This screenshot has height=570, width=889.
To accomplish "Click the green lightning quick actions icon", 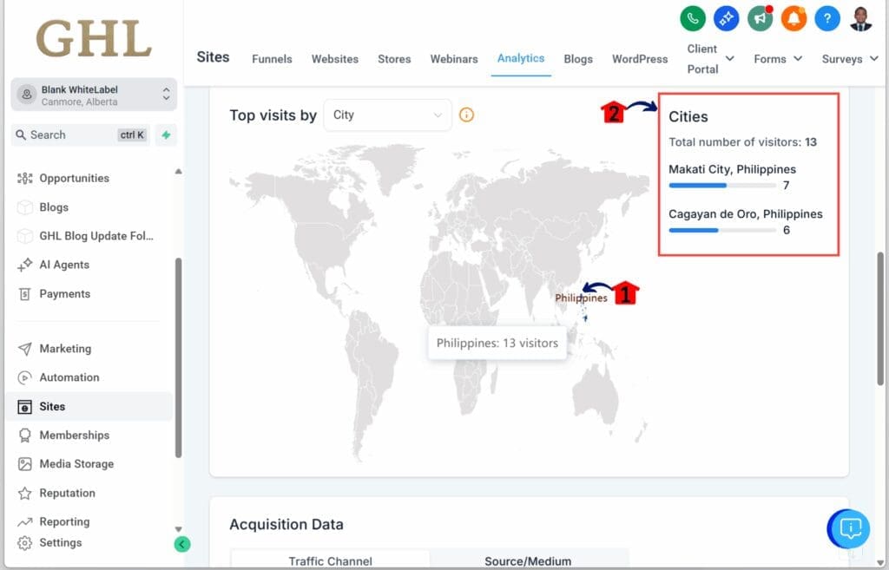I will [166, 134].
